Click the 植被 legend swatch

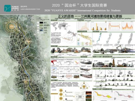tap(41, 28)
